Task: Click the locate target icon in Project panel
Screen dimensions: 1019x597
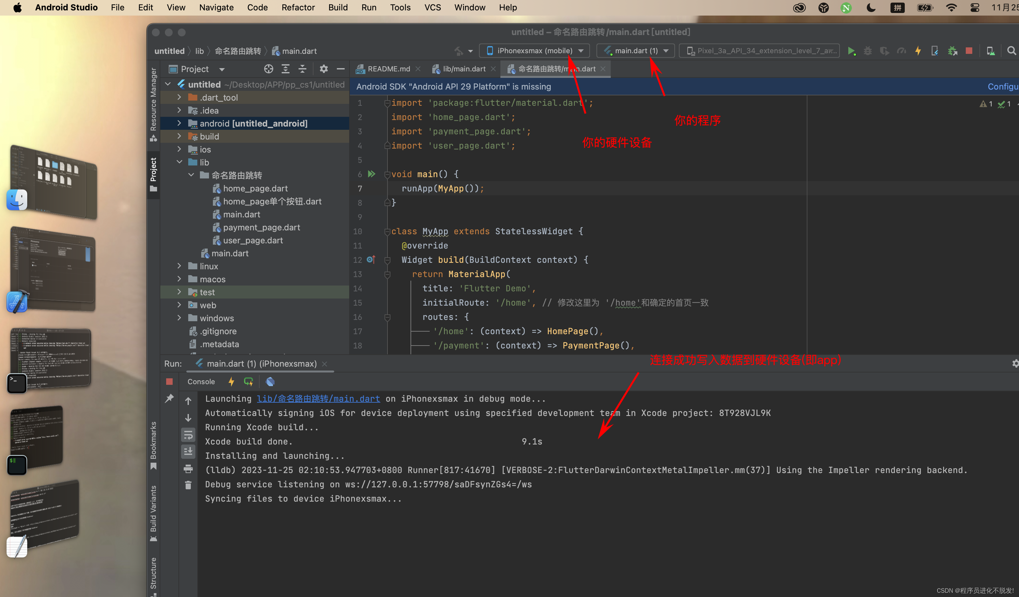Action: (268, 69)
